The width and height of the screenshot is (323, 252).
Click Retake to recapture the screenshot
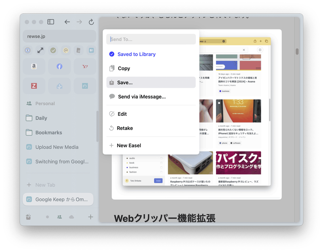click(125, 128)
